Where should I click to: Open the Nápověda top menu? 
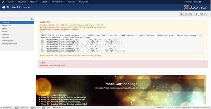84,2
